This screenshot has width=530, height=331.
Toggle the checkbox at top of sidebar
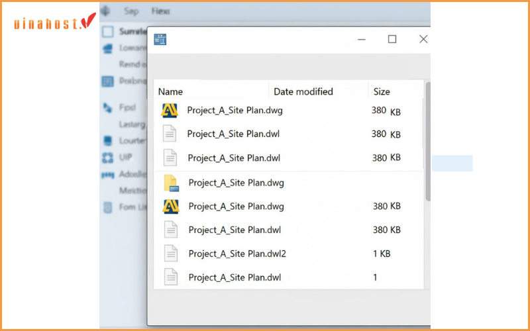click(x=107, y=31)
